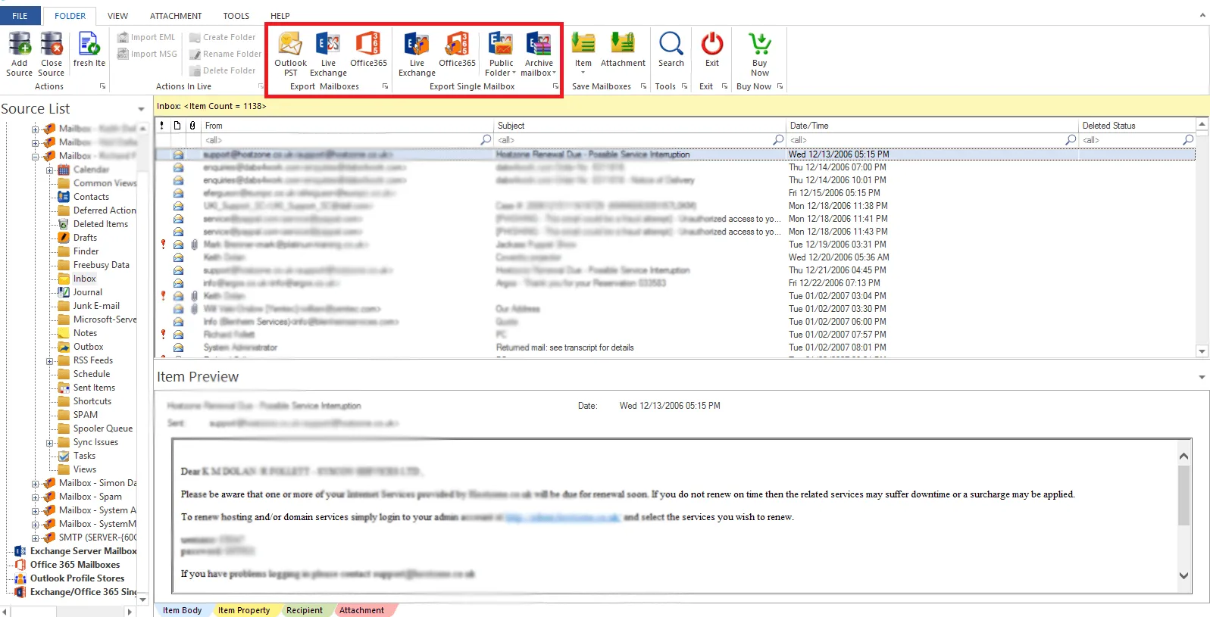Select the Sent Items folder
Viewport: 1210px width, 617px height.
point(94,388)
